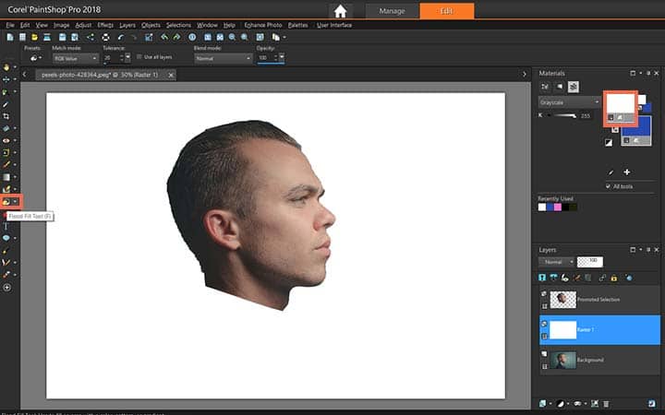Image resolution: width=665 pixels, height=415 pixels.
Task: Click the Home icon at the top
Action: (340, 11)
